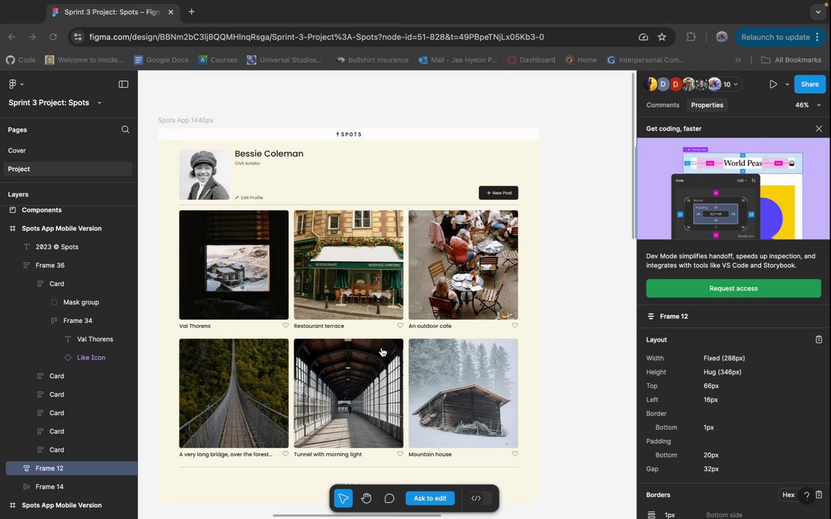The image size is (831, 519).
Task: Open the Cover page
Action: tap(69, 151)
